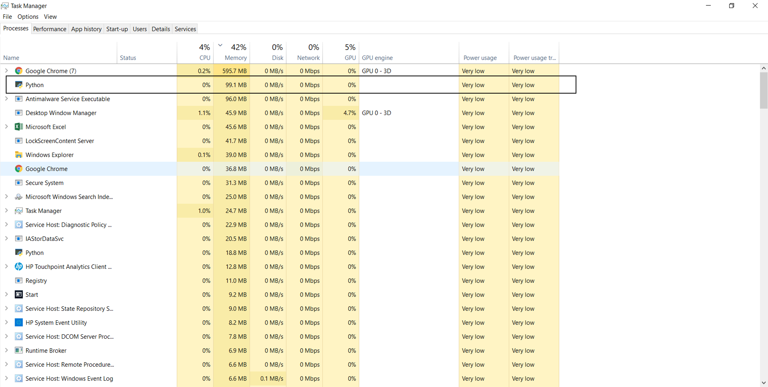This screenshot has width=768, height=387.
Task: Click the Memory column header
Action: click(x=232, y=53)
